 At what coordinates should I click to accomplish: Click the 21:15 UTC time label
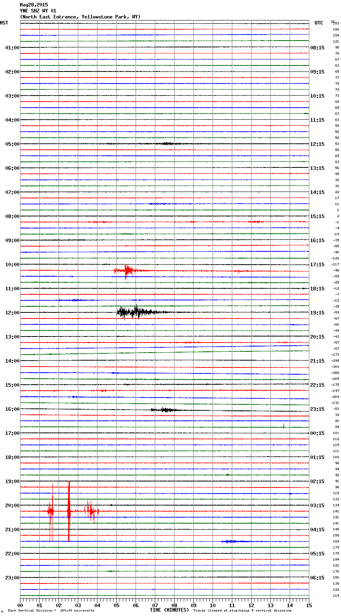click(317, 361)
